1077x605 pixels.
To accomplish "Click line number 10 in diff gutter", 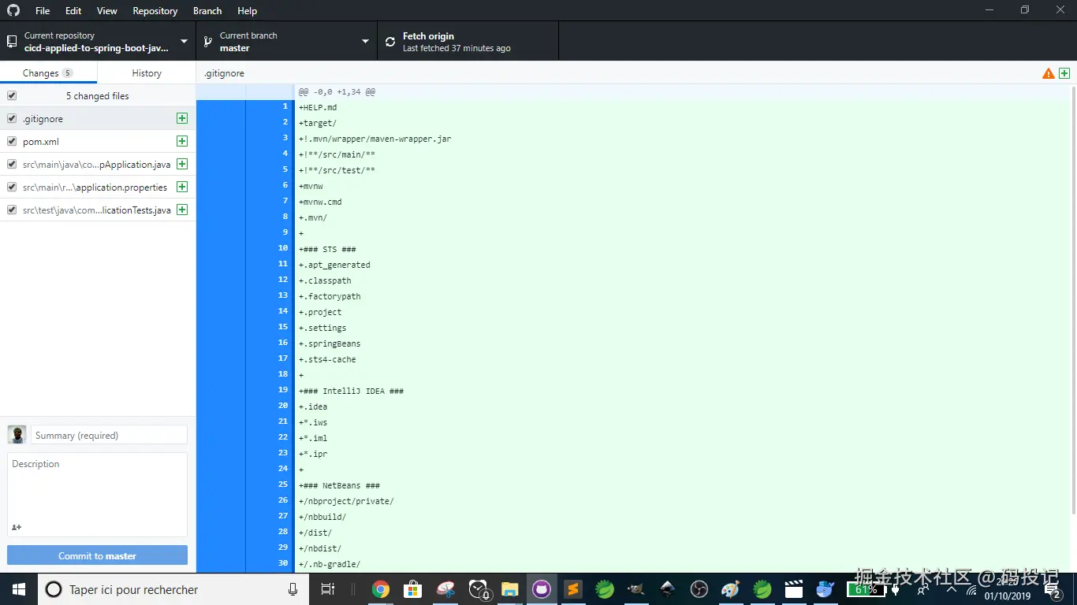I will click(270, 248).
